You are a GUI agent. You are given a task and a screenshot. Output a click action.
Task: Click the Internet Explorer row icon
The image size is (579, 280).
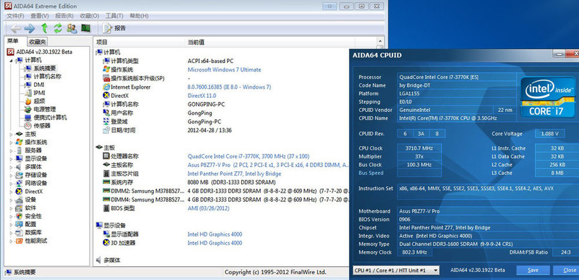[x=107, y=87]
